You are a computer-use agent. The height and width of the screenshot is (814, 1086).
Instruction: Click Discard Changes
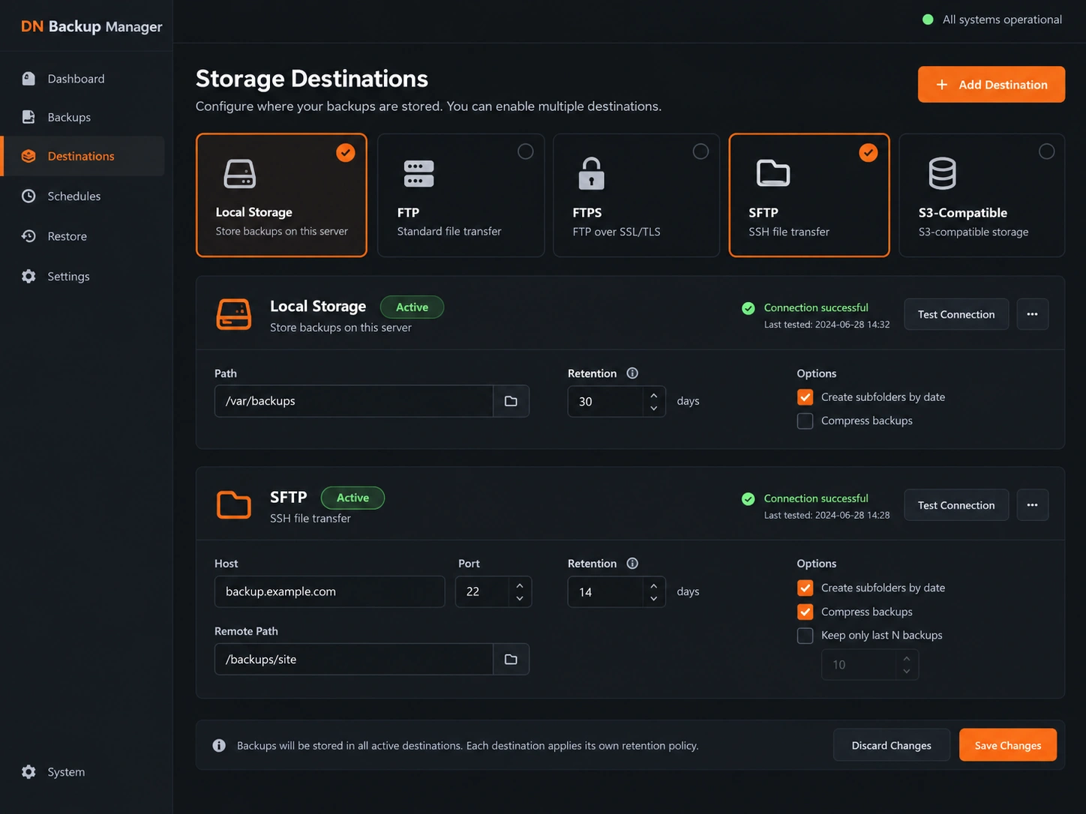[891, 745]
